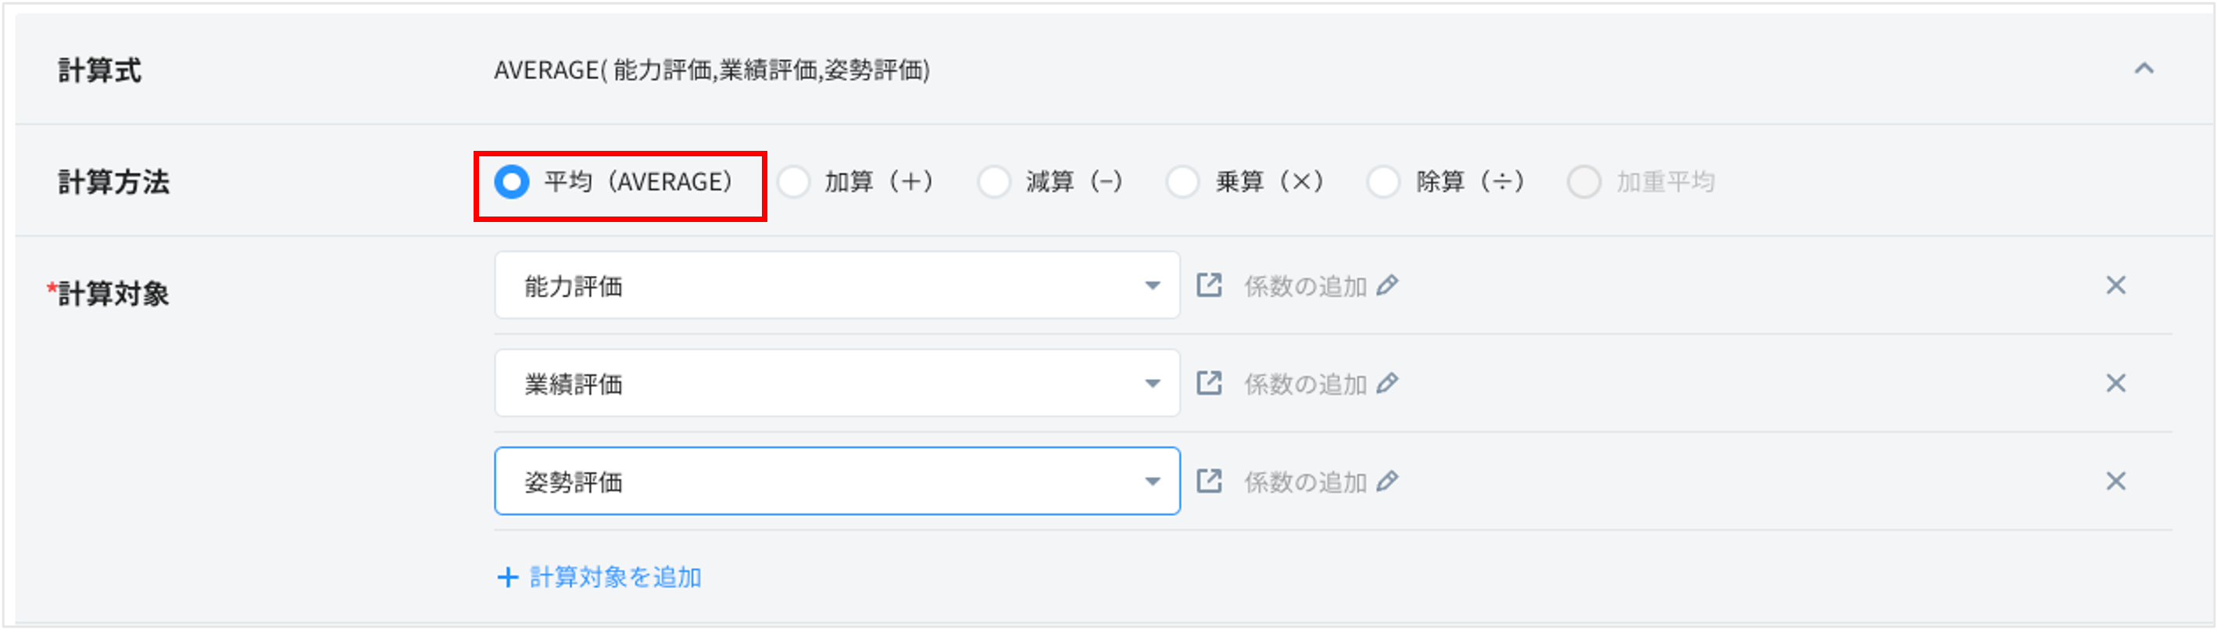The image size is (2217, 630).
Task: Open external link icon beside 姿勢評価
Action: click(x=1209, y=481)
